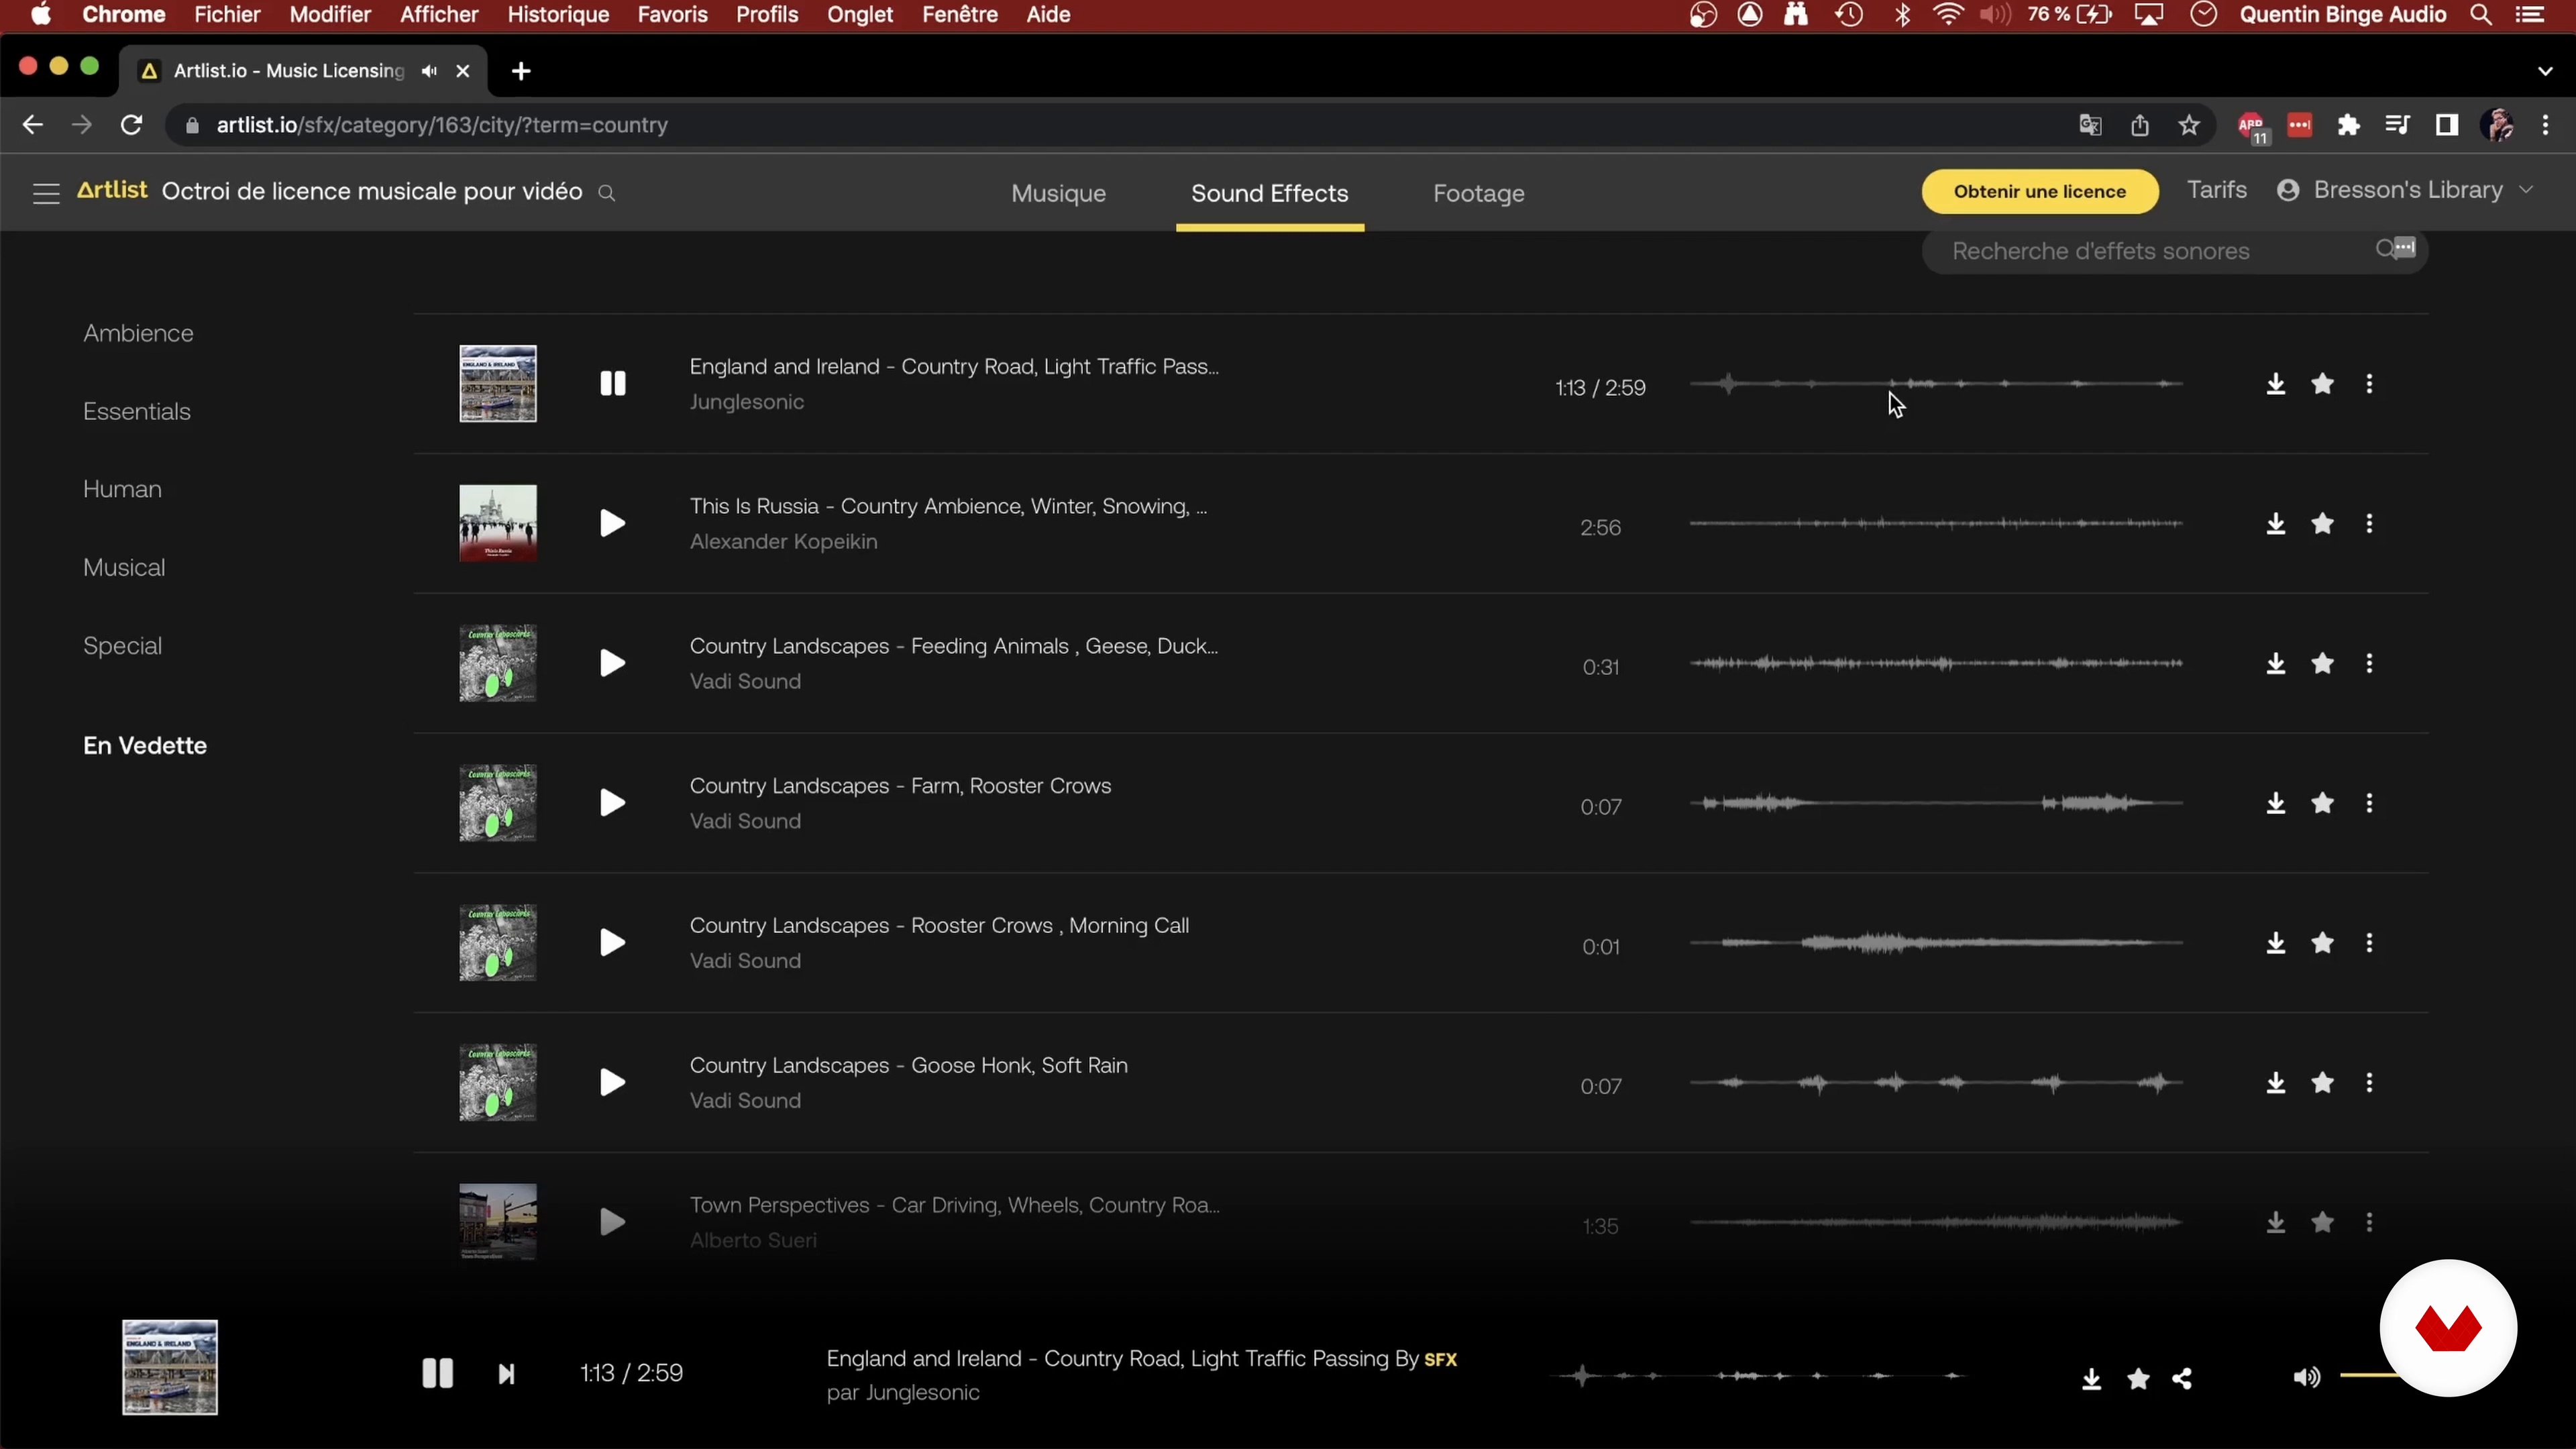Open the Tarifs pricing link
The height and width of the screenshot is (1449, 2576).
(x=2216, y=190)
